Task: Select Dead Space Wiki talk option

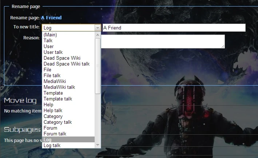Action: pos(68,64)
